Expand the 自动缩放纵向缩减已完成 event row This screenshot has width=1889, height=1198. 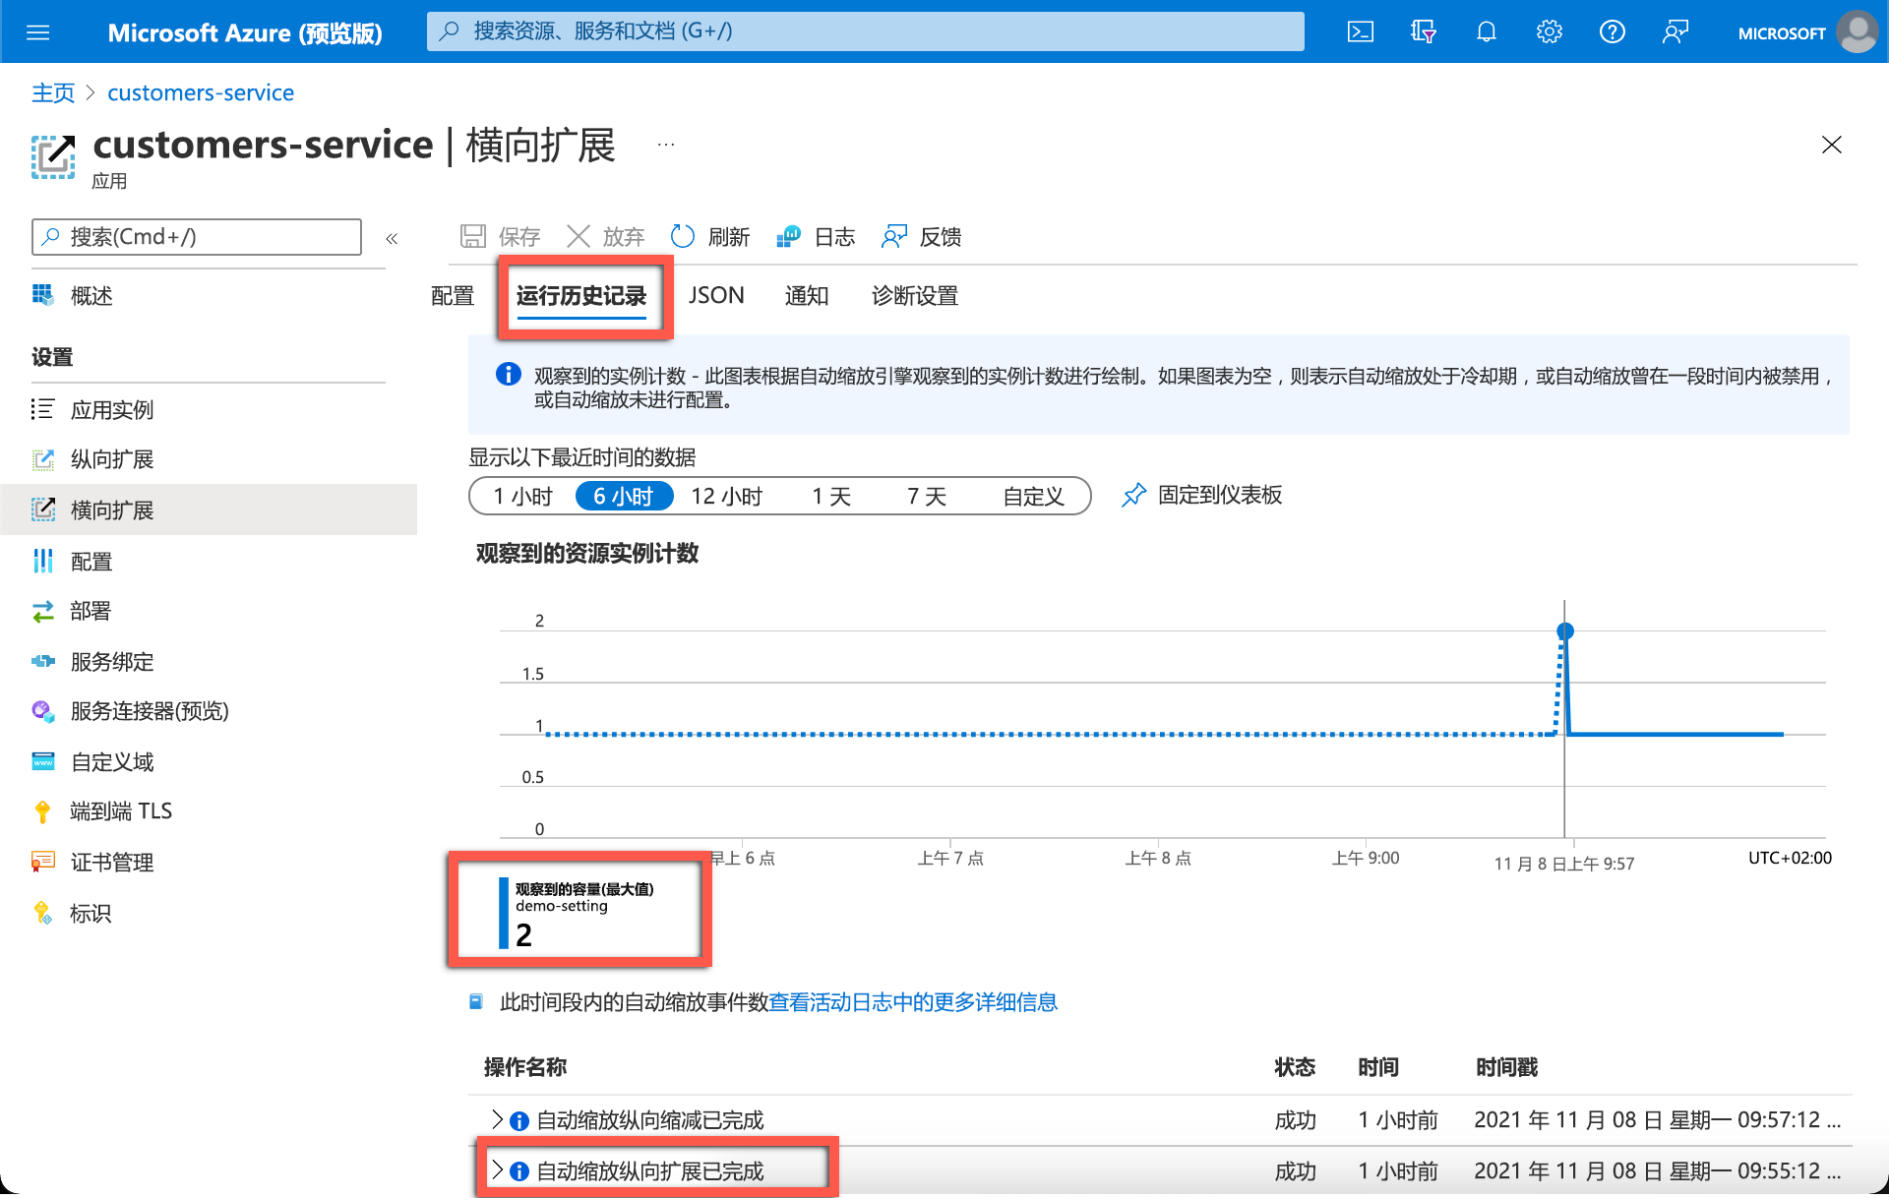pyautogui.click(x=498, y=1119)
